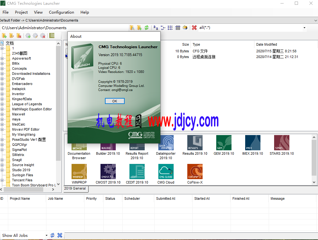Click the open folder explorer icon

coord(185,28)
